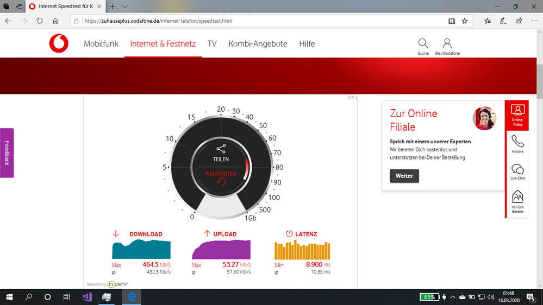Open the taskbar clock showing 01:48
The height and width of the screenshot is (305, 543).
point(509,297)
